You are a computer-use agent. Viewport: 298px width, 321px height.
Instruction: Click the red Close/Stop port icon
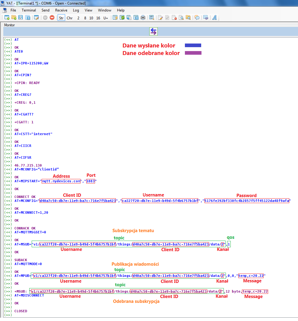(x=52, y=18)
